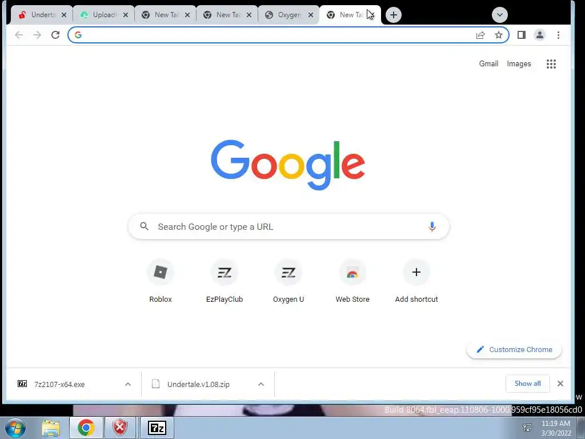Click Customize Chrome button
The image size is (585, 439).
(514, 350)
